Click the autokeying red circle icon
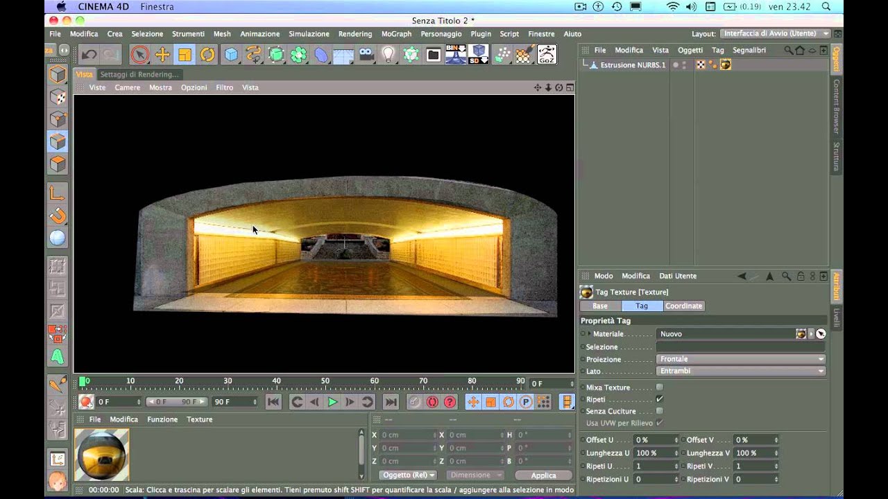 click(432, 402)
